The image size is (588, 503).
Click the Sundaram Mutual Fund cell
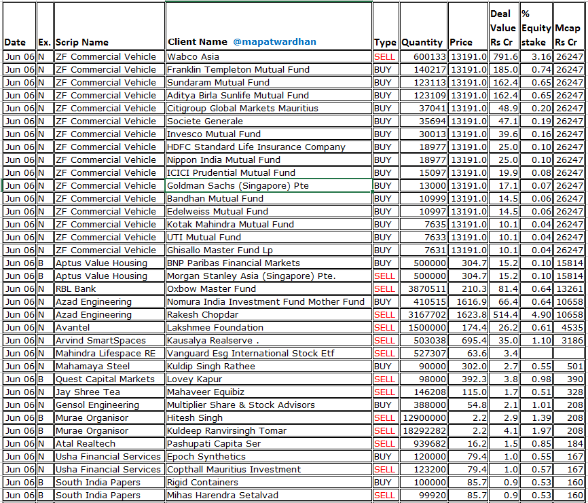pos(268,82)
